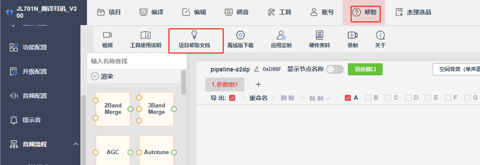Click the 升级配置 shield icon
This screenshot has height=165, width=480.
pyautogui.click(x=14, y=71)
